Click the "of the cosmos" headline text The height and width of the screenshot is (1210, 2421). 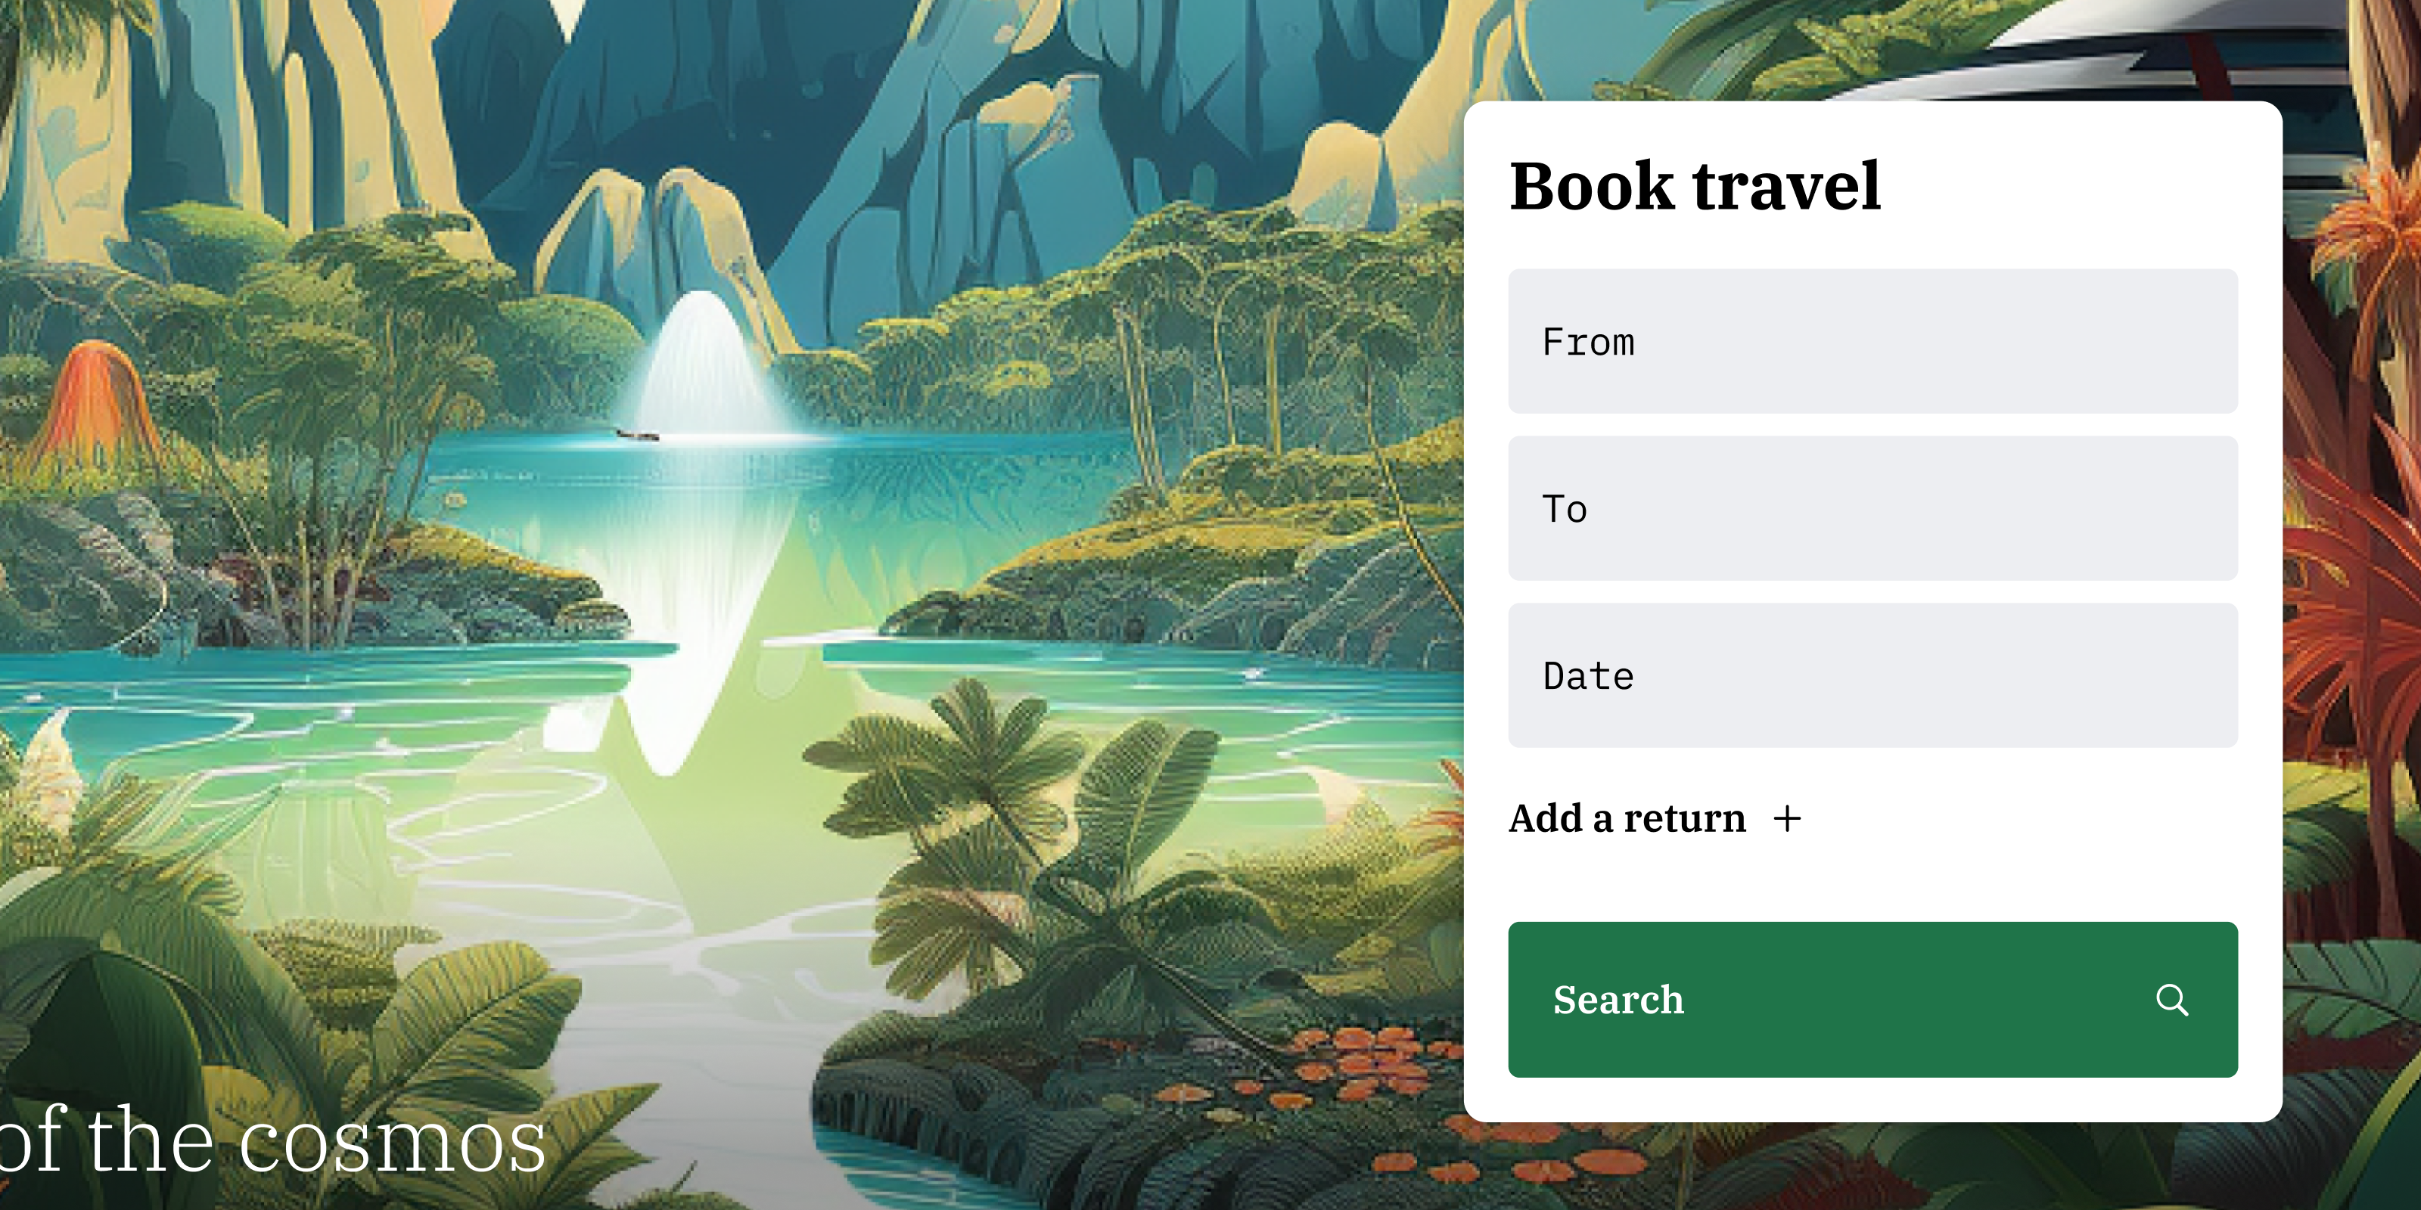pos(272,1139)
